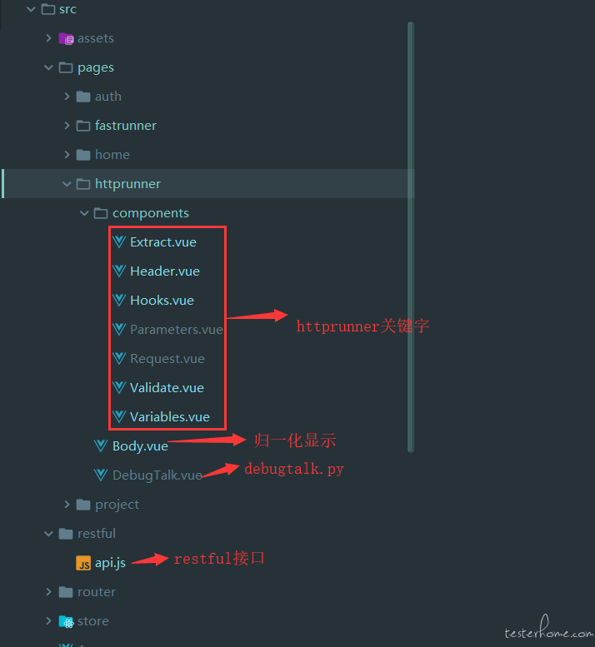595x647 pixels.
Task: Click the JS icon beside api.js
Action: pos(83,563)
